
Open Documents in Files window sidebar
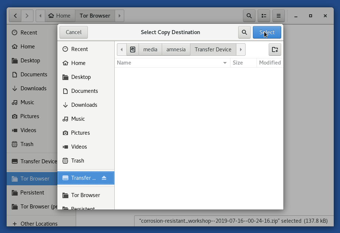coord(32,74)
